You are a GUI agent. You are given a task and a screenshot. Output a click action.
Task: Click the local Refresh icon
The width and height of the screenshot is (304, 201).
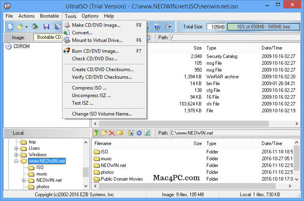click(x=147, y=133)
